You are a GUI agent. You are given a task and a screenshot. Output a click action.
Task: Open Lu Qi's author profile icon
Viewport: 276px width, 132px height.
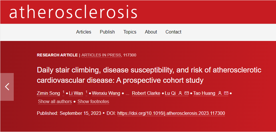coord(180,93)
